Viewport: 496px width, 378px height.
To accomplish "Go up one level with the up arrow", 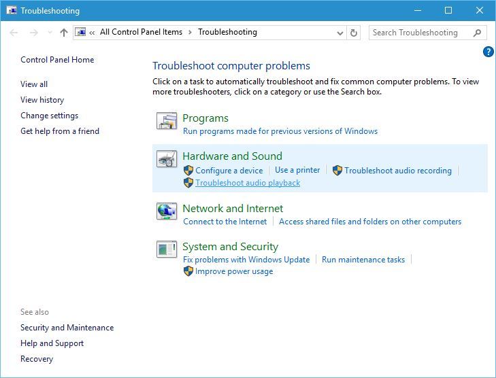I will tap(64, 32).
